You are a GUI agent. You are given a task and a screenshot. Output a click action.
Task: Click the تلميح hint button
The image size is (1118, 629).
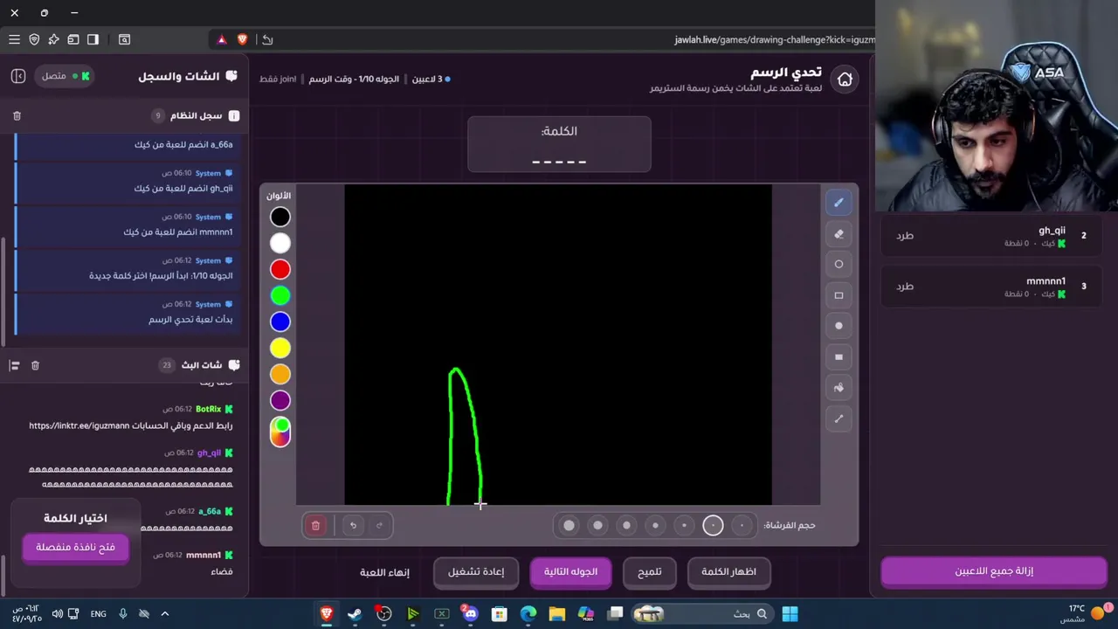click(649, 572)
